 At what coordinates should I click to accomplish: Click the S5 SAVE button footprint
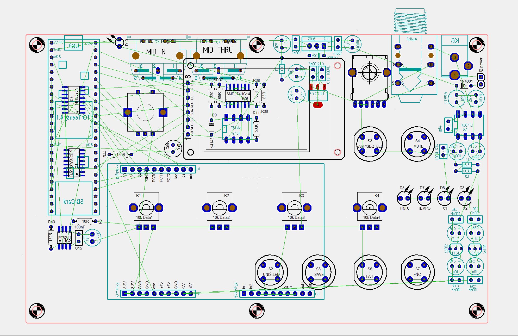(318, 272)
